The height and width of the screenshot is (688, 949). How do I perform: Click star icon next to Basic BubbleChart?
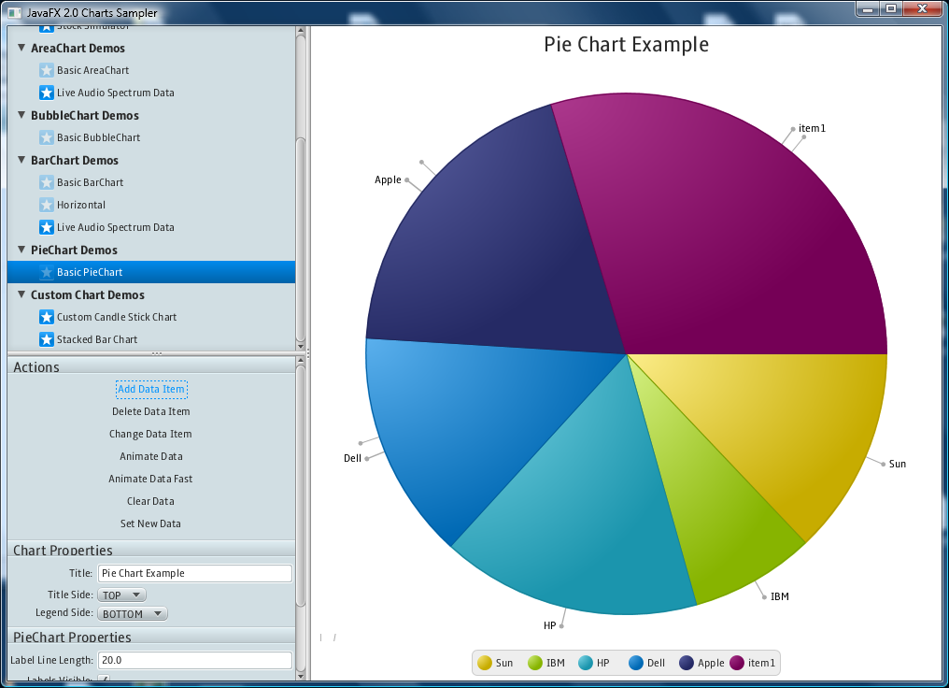pos(47,137)
